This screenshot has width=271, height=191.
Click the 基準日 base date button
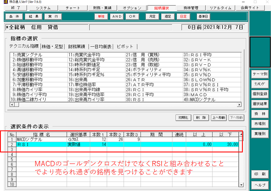(x=203, y=17)
